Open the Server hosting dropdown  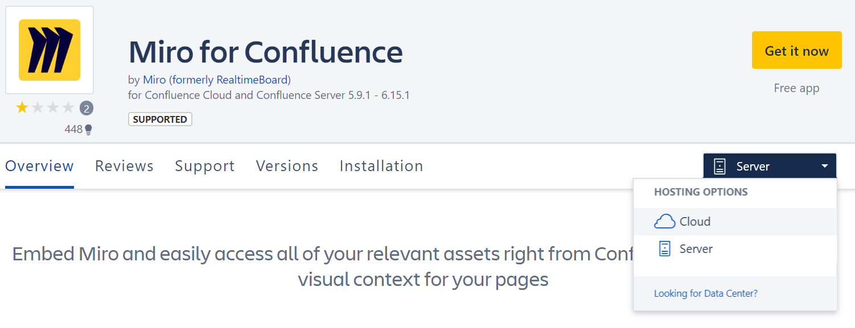769,167
